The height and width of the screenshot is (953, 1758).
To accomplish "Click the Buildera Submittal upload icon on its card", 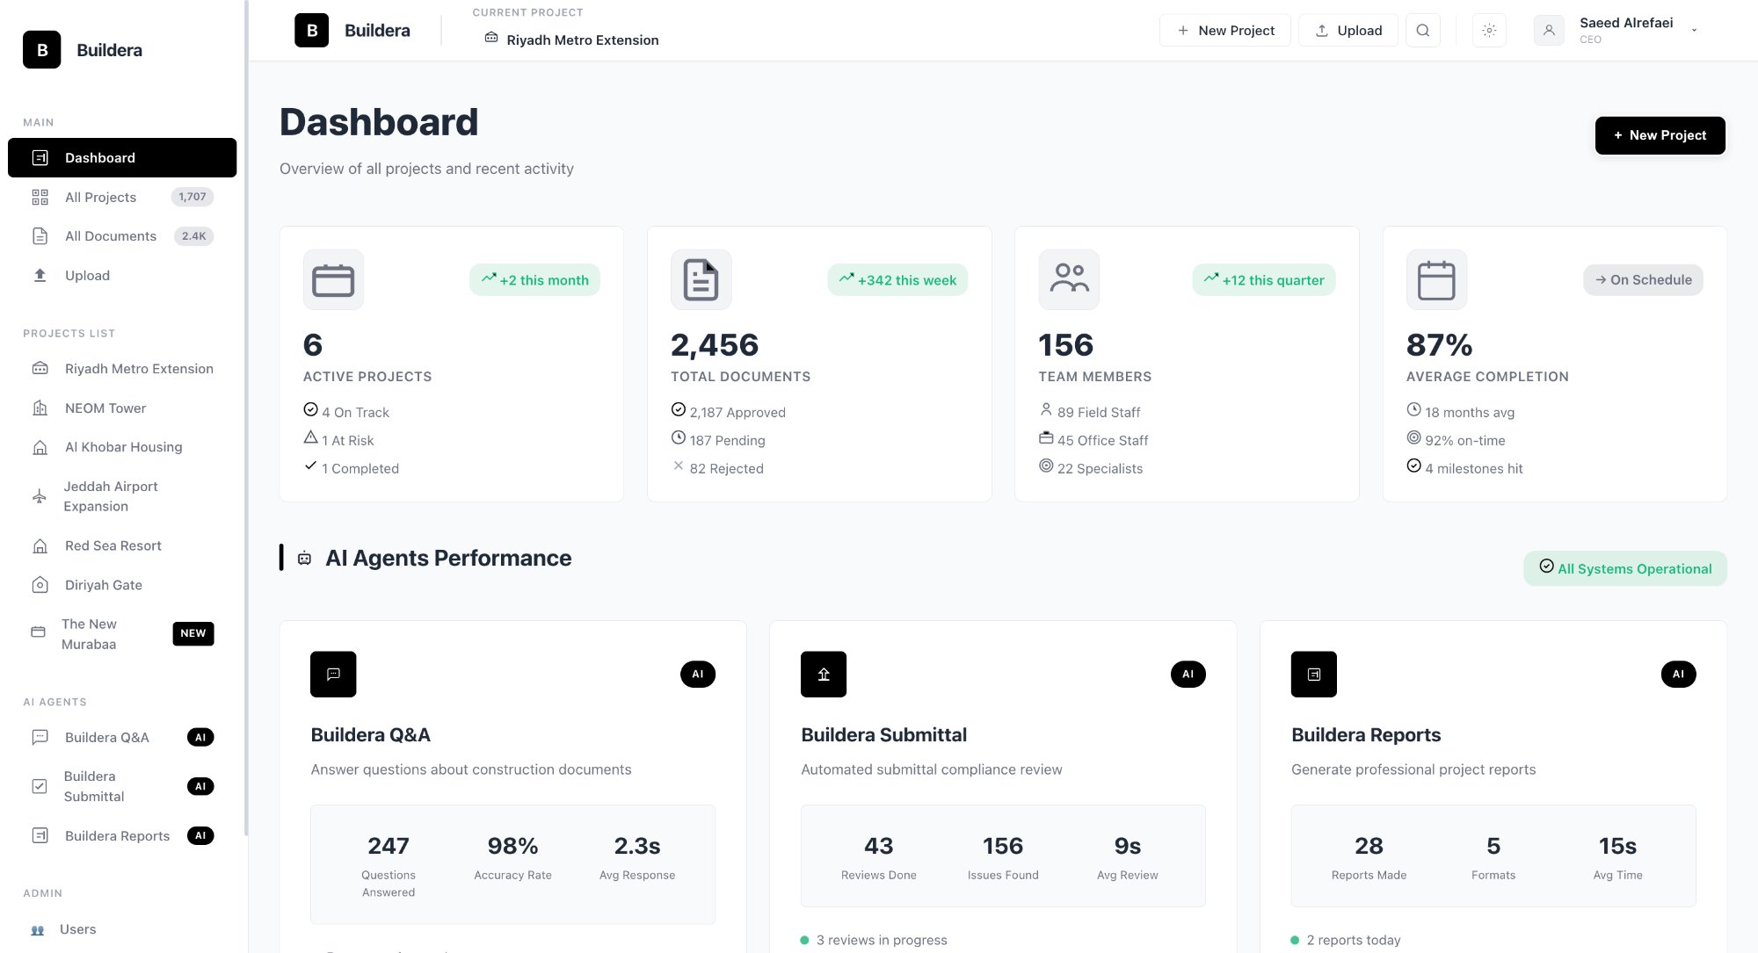I will coord(823,674).
